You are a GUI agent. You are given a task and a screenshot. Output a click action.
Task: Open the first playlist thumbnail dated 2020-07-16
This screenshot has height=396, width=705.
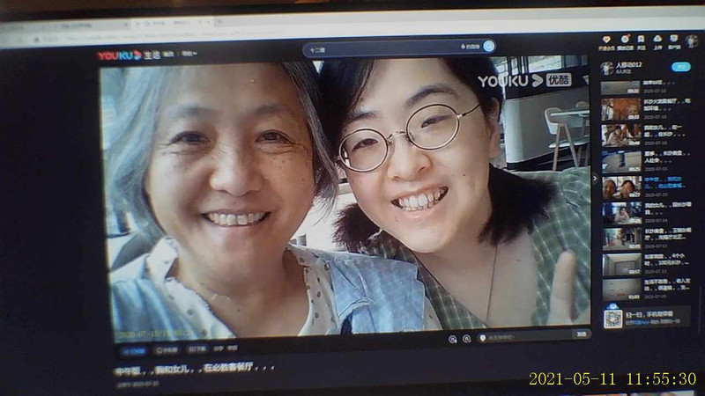pyautogui.click(x=620, y=87)
